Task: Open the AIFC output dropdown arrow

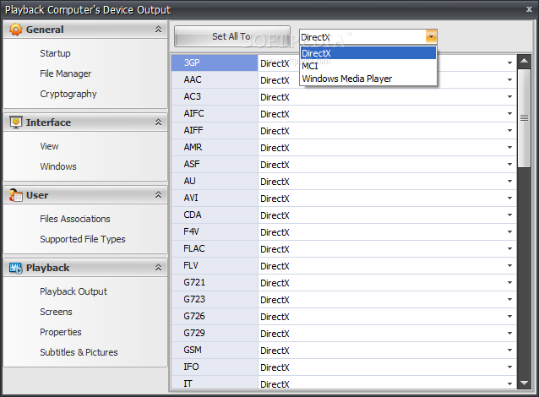Action: click(x=509, y=114)
